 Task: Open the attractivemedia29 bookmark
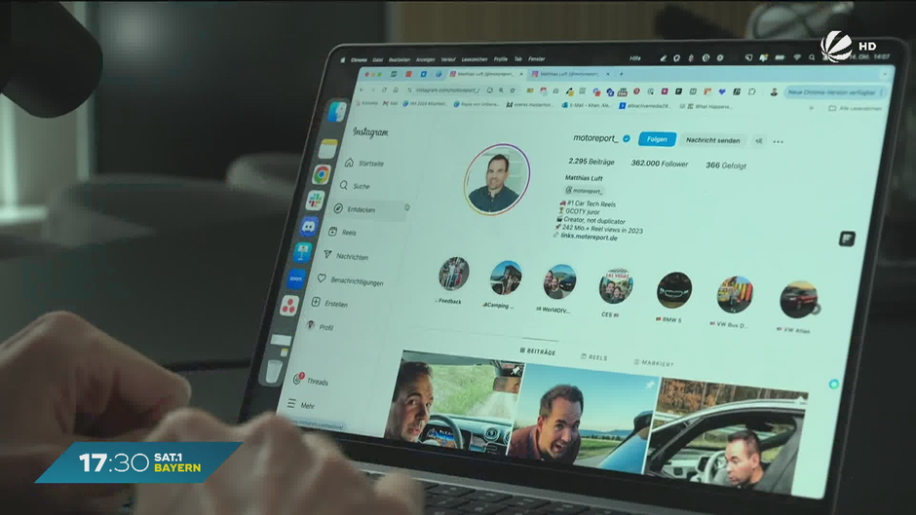point(645,106)
